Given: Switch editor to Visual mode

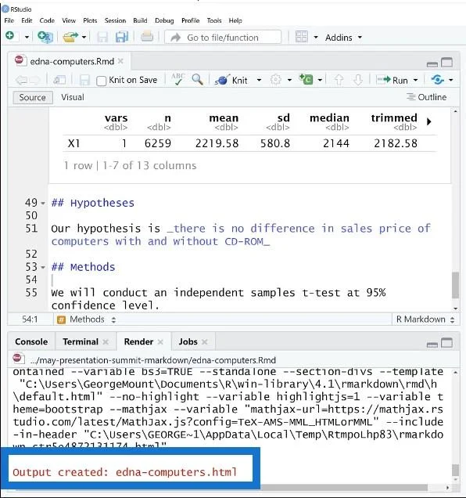Looking at the screenshot, I should click(x=73, y=97).
